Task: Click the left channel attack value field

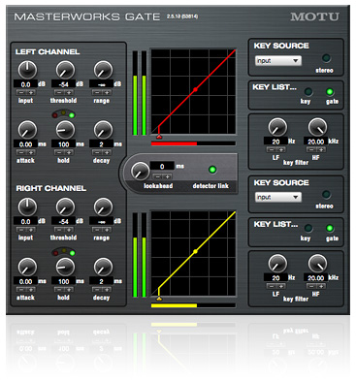Action: point(25,144)
